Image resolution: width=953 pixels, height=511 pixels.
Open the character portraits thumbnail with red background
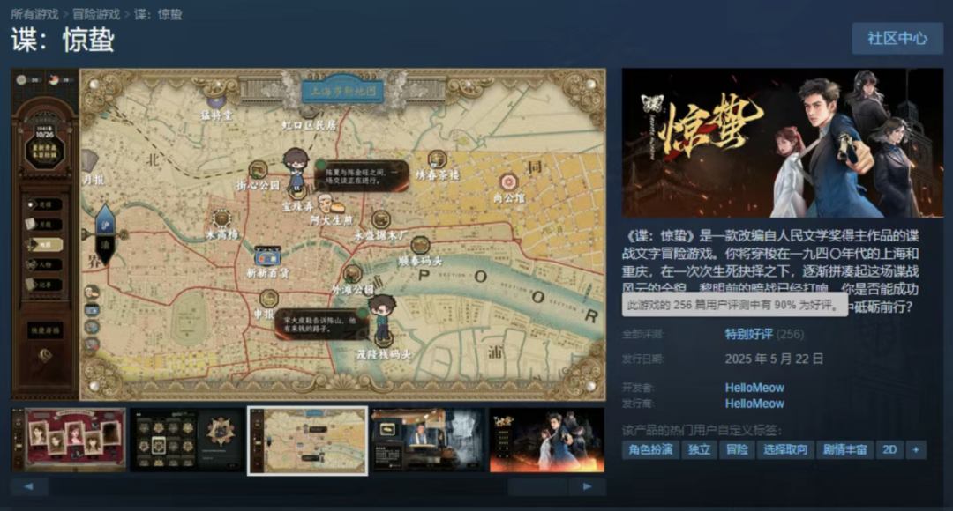click(69, 440)
